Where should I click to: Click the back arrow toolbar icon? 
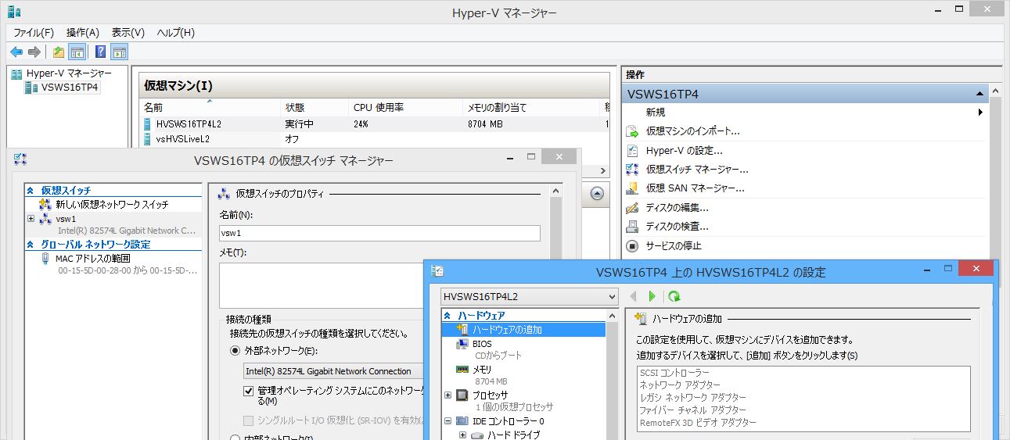pyautogui.click(x=16, y=52)
